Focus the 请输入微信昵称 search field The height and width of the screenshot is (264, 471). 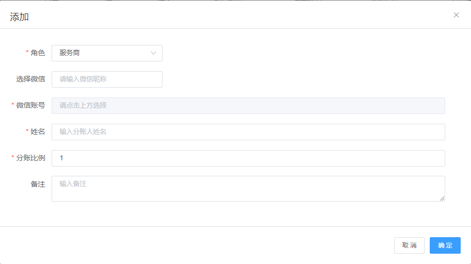click(107, 79)
